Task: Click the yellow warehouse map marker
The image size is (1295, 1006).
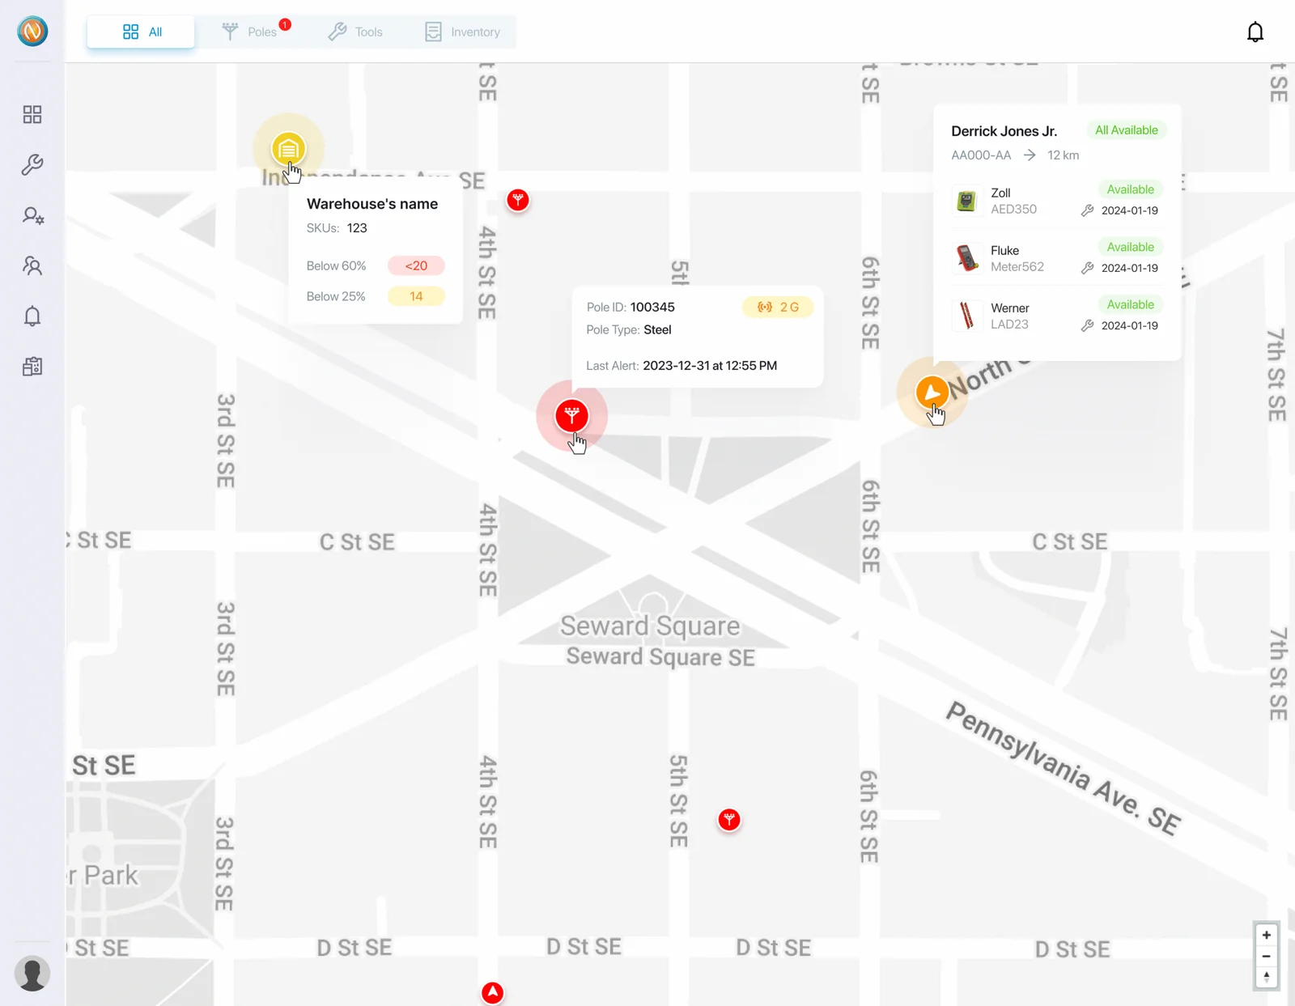Action: tap(288, 149)
